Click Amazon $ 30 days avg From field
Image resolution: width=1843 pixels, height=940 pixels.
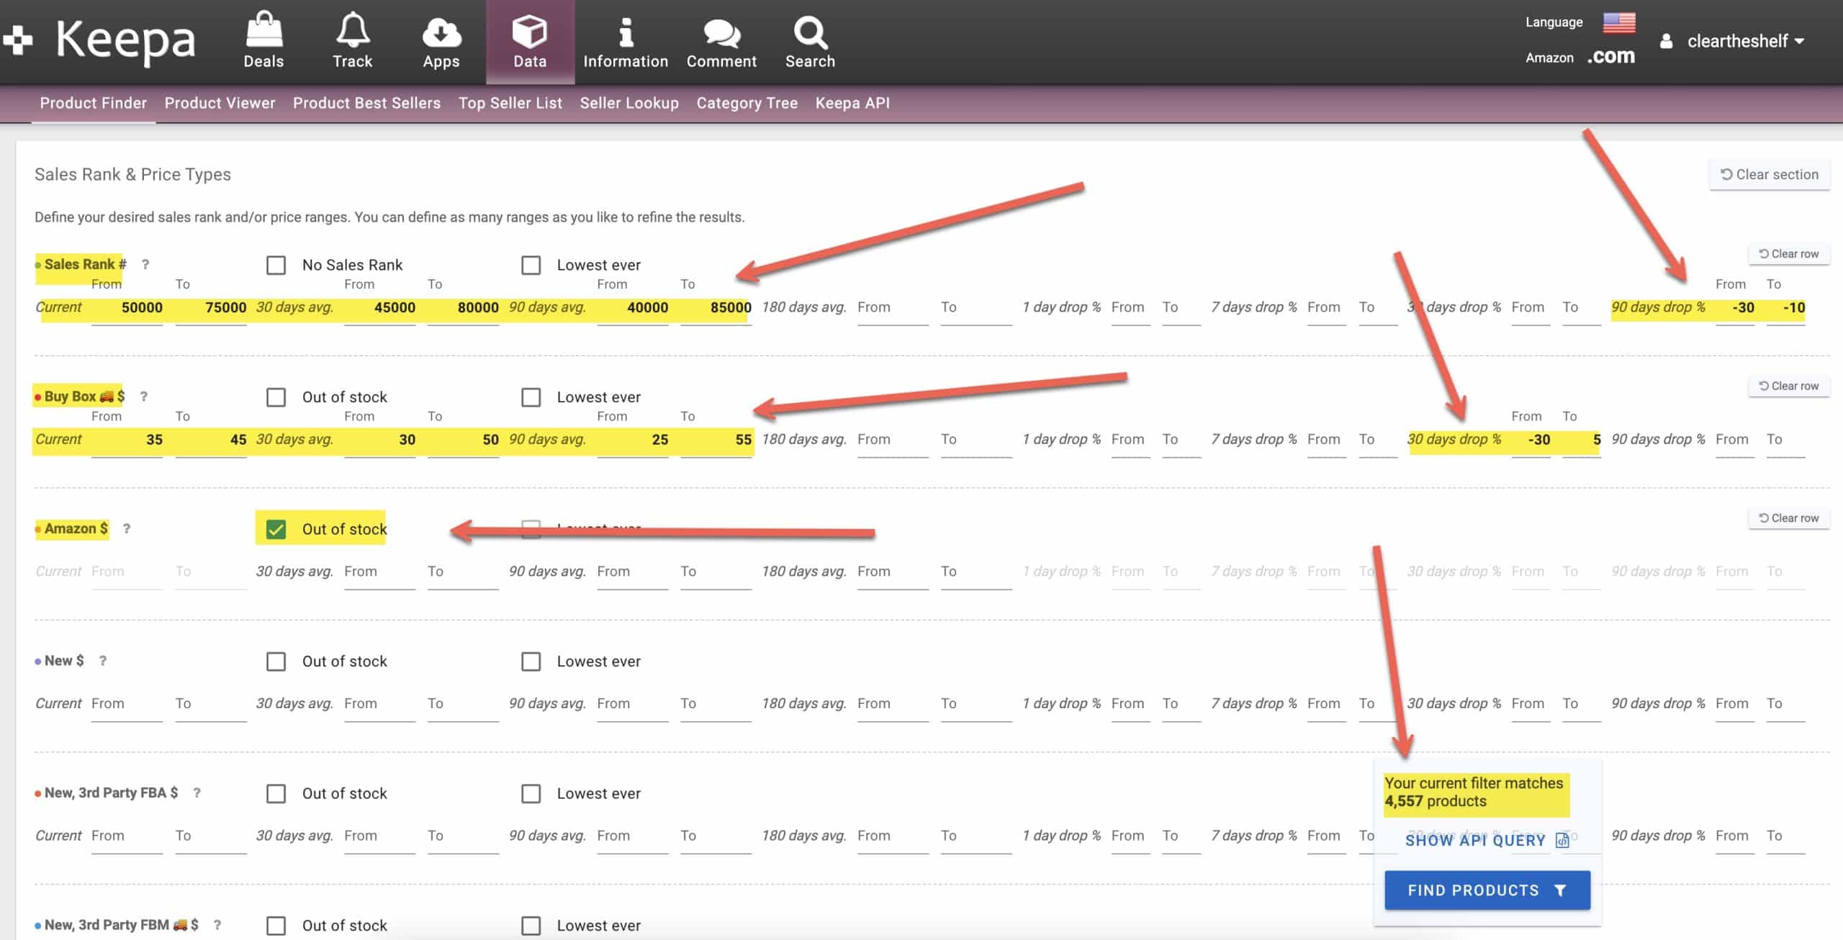click(x=380, y=572)
